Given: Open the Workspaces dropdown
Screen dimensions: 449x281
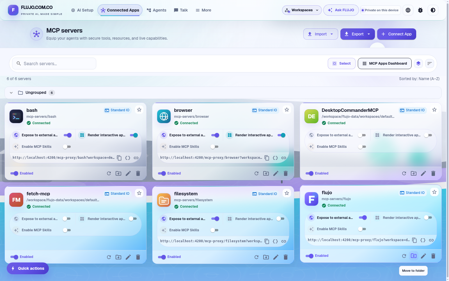Looking at the screenshot, I should click(x=302, y=10).
